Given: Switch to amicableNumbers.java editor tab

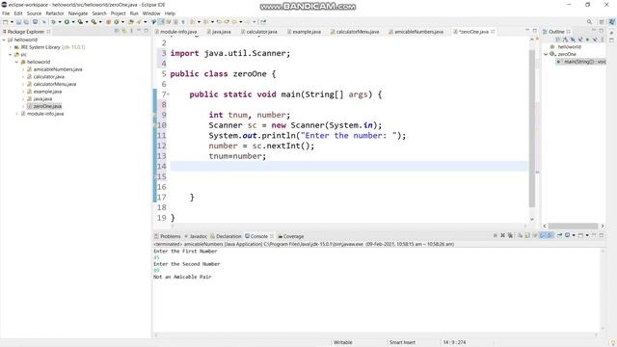Looking at the screenshot, I should pyautogui.click(x=416, y=32).
